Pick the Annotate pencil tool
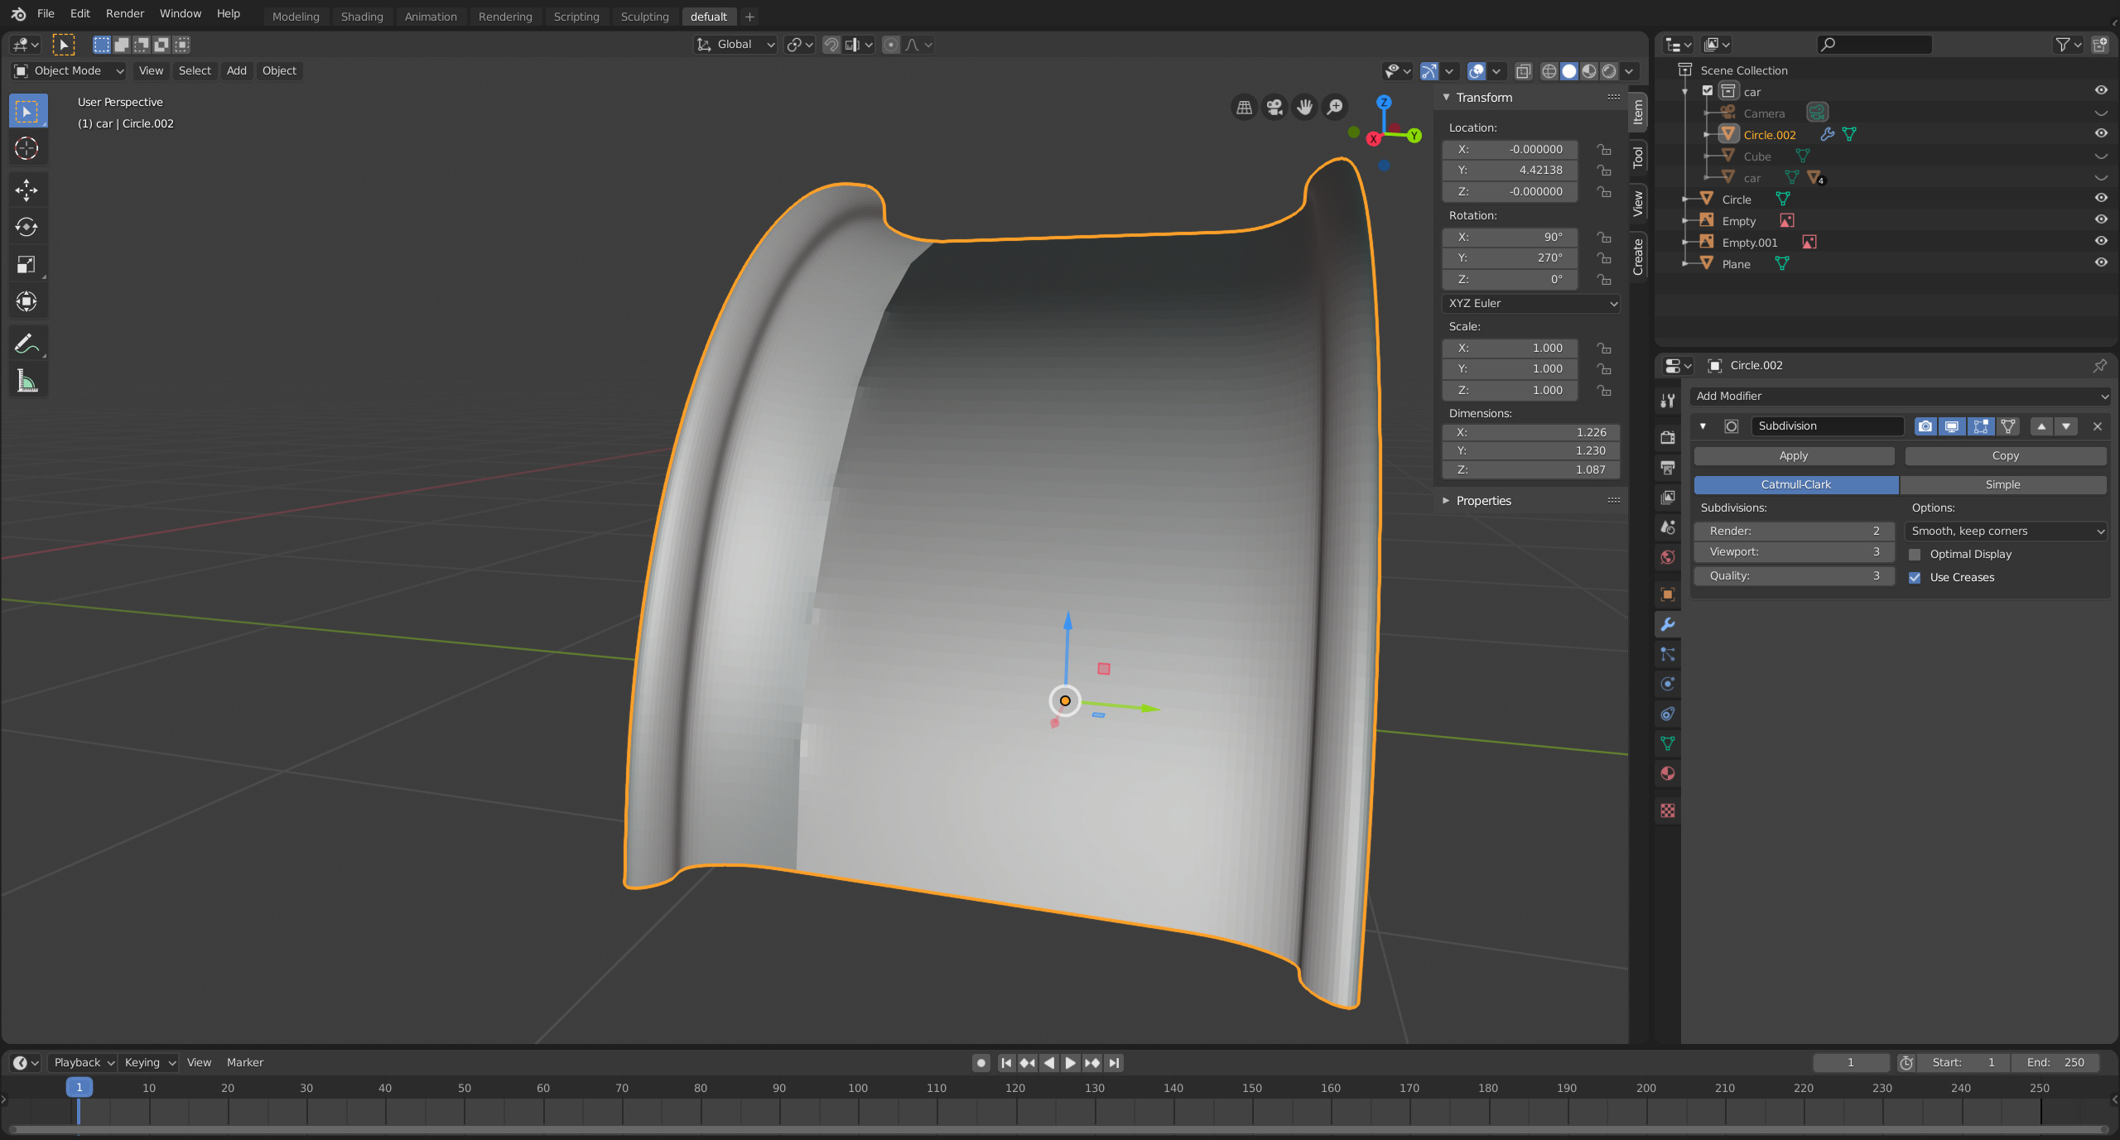This screenshot has height=1140, width=2120. (x=26, y=343)
